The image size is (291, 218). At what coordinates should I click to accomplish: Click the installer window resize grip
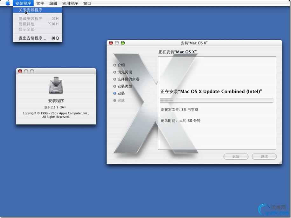[280, 162]
